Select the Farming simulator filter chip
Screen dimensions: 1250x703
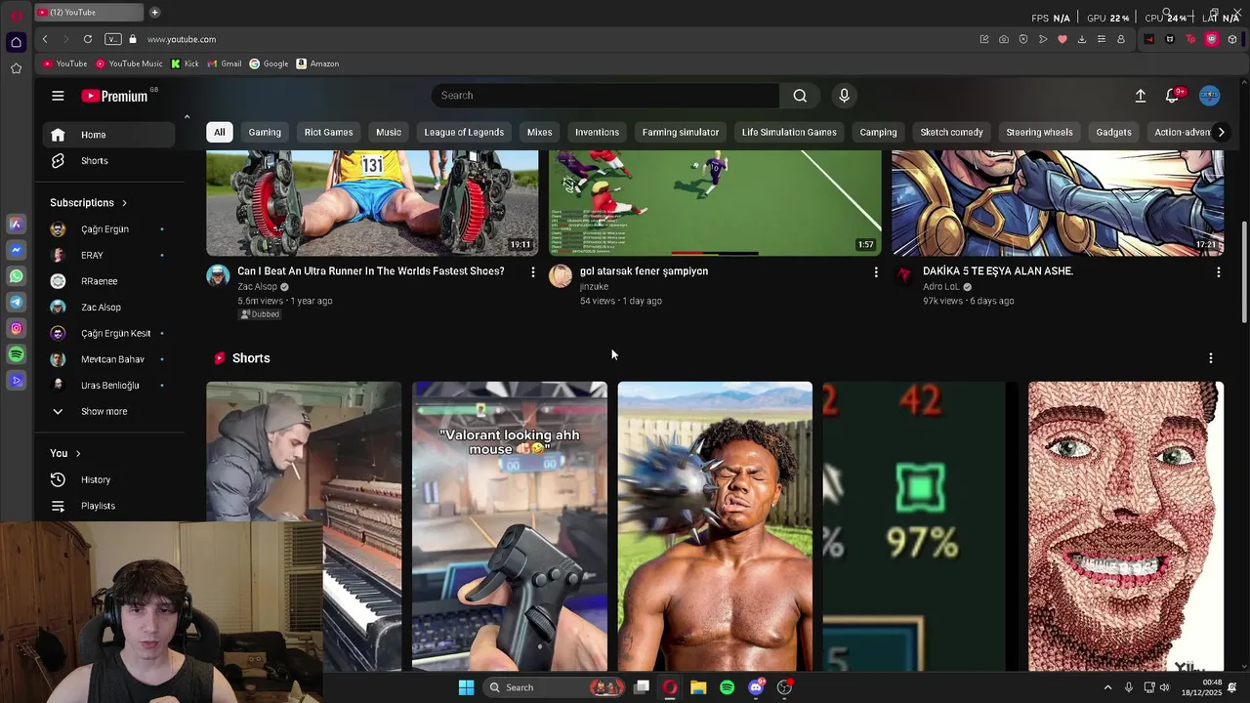pos(681,132)
